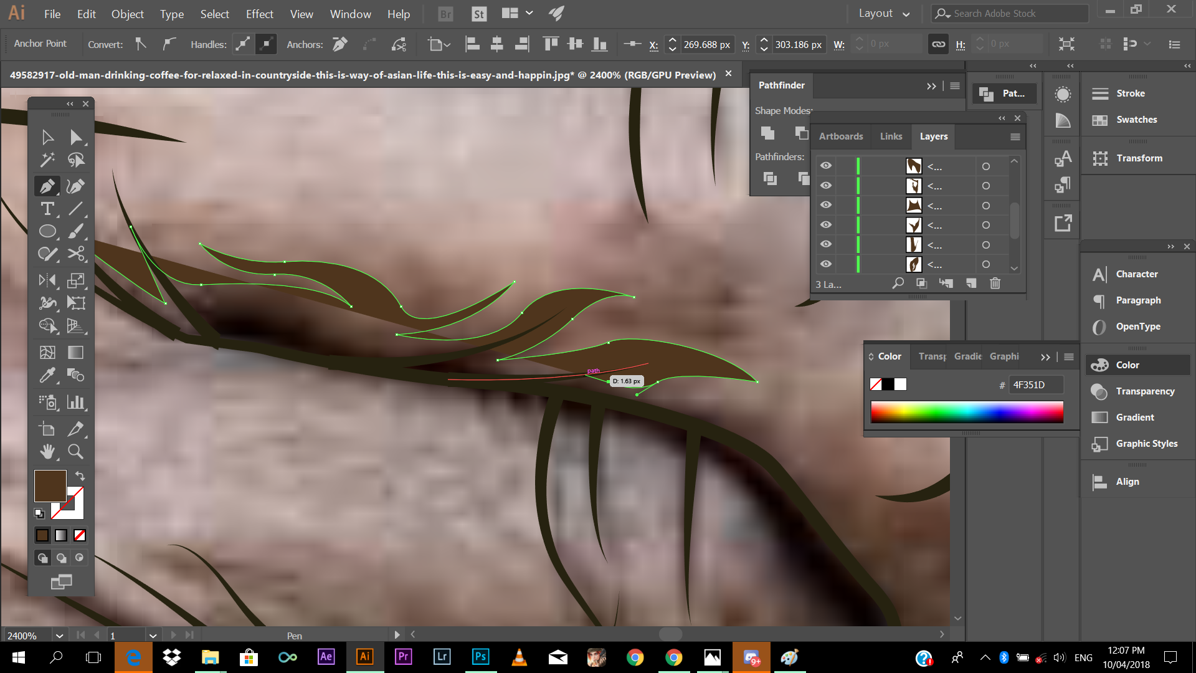Image resolution: width=1196 pixels, height=673 pixels.
Task: Switch to the Artboards tab
Action: [x=841, y=136]
